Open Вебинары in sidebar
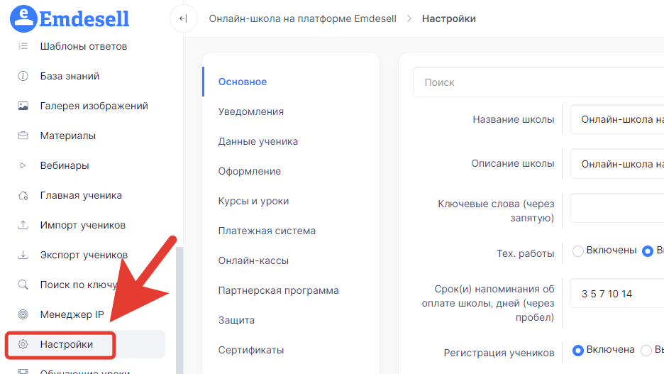Screen dimensions: 664x374 click(x=65, y=165)
